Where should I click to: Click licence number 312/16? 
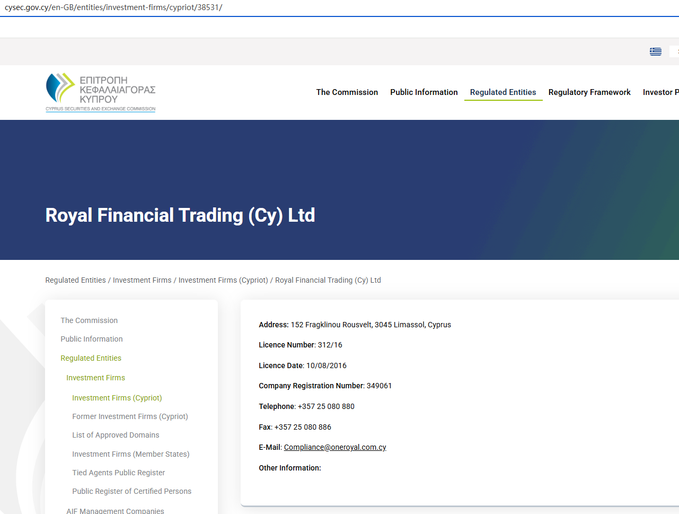click(x=330, y=345)
